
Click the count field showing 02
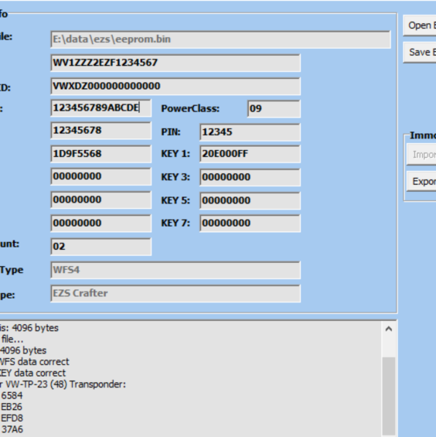[x=100, y=247]
